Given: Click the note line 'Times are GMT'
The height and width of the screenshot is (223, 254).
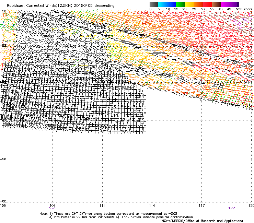Looking at the screenshot, I should click(66, 214).
